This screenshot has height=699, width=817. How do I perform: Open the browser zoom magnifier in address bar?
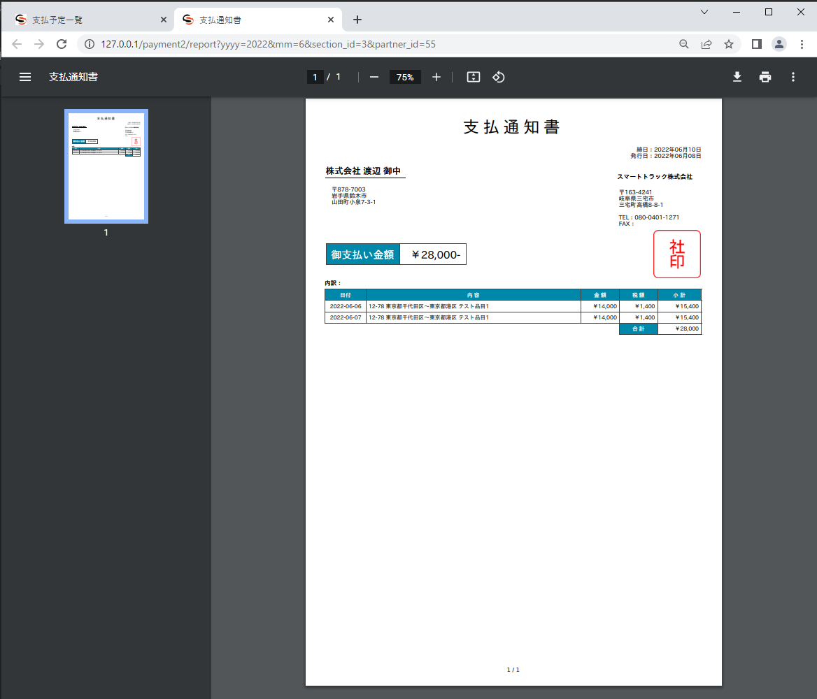point(684,44)
